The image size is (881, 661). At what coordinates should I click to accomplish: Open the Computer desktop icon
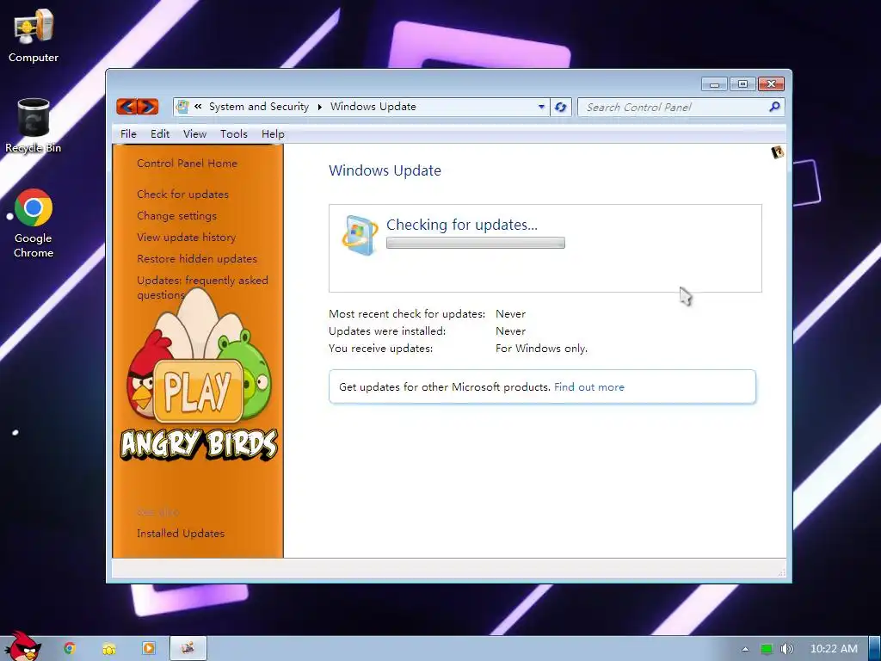pyautogui.click(x=34, y=36)
